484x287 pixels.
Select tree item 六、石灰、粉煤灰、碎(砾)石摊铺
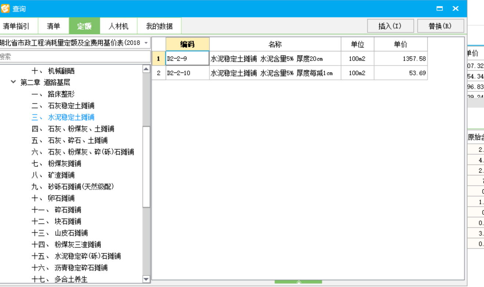83,152
